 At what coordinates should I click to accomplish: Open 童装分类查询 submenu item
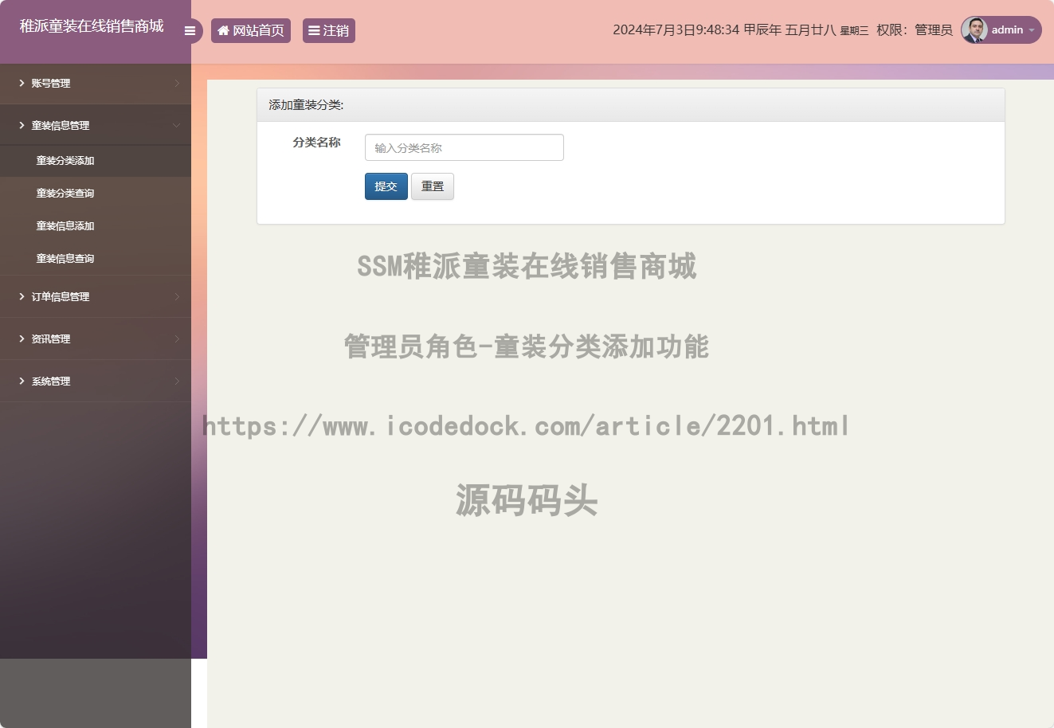pos(96,193)
